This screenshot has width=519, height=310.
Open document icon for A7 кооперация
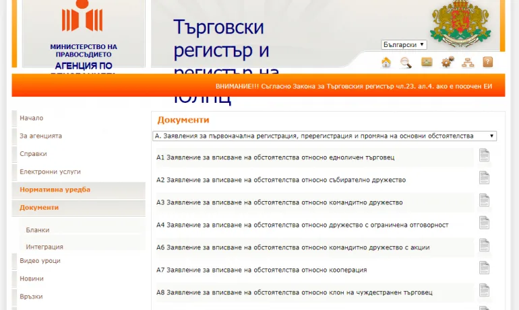[484, 268]
